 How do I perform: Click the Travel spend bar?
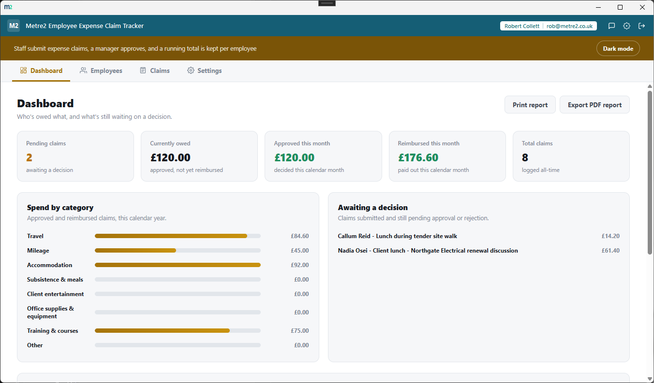pyautogui.click(x=178, y=236)
